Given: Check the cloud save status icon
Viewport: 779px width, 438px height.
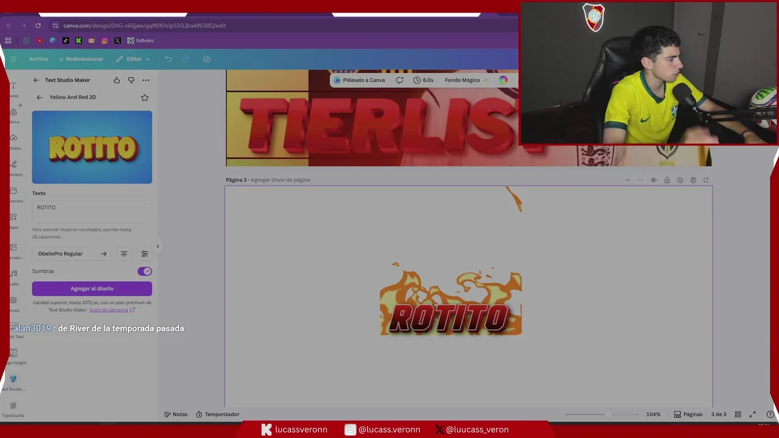Looking at the screenshot, I should pyautogui.click(x=206, y=59).
